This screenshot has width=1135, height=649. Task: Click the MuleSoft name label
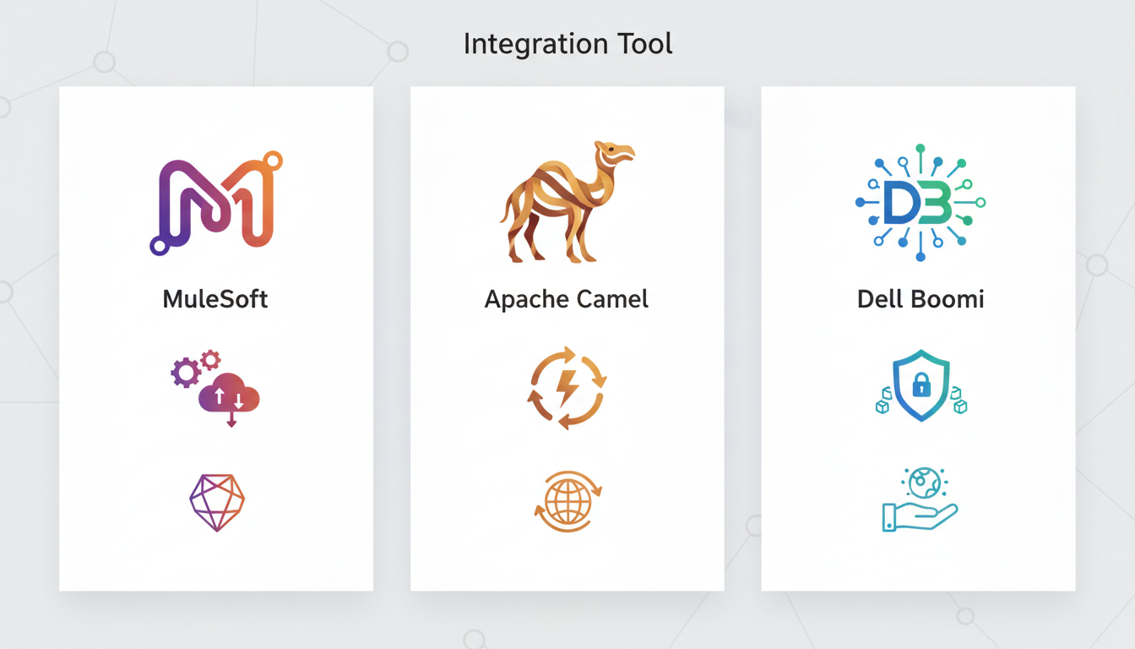(x=215, y=298)
